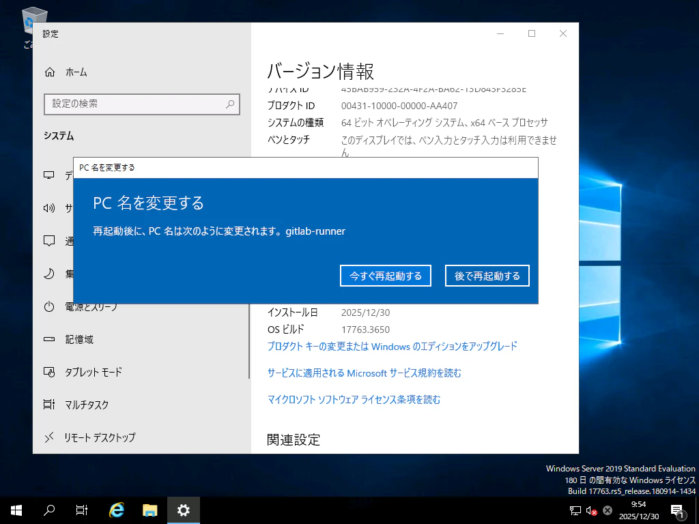
Task: Open File Explorer from the taskbar
Action: [149, 510]
